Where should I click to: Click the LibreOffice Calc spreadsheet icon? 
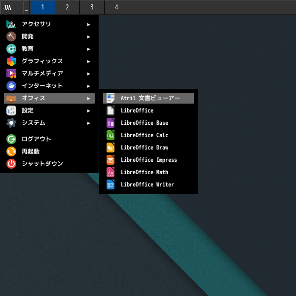point(111,135)
